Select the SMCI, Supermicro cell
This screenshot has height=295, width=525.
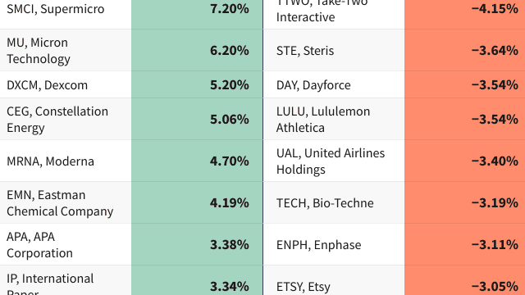coord(66,9)
